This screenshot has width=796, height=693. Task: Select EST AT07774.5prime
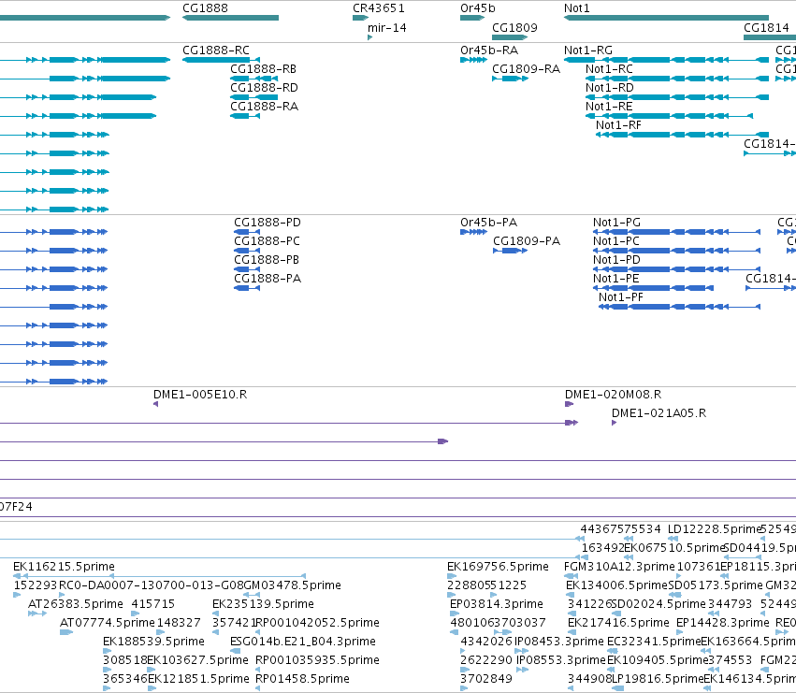pyautogui.click(x=108, y=623)
